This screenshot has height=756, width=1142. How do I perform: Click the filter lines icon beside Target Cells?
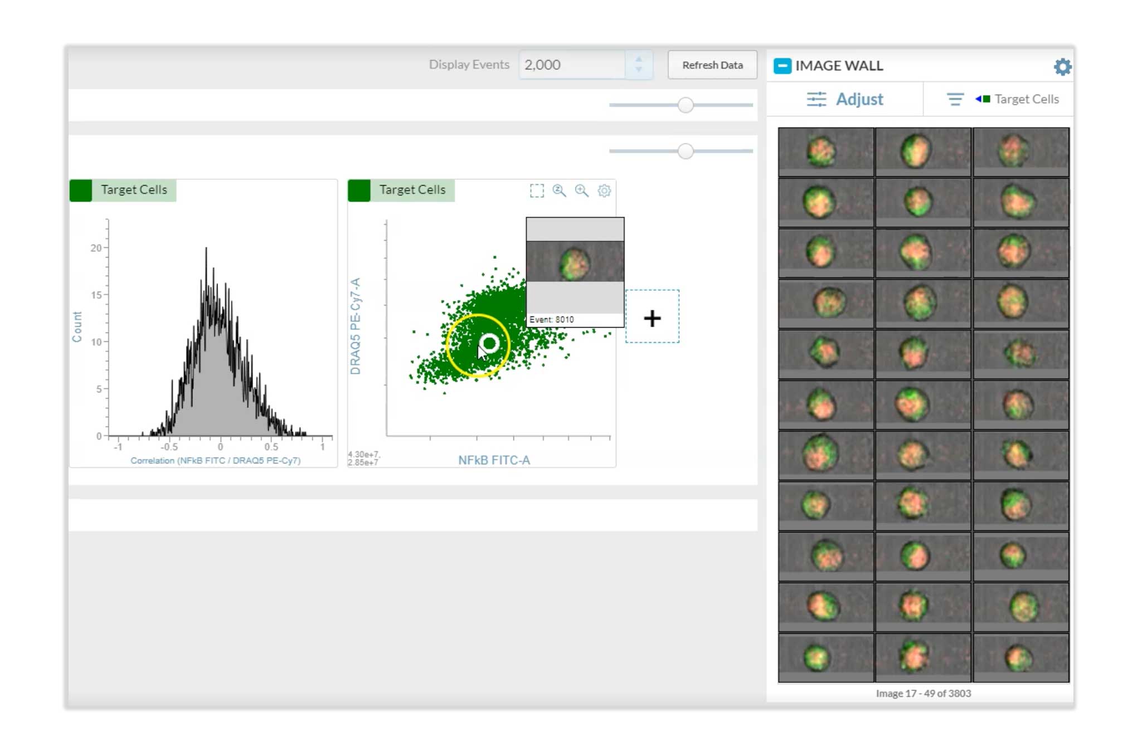955,99
